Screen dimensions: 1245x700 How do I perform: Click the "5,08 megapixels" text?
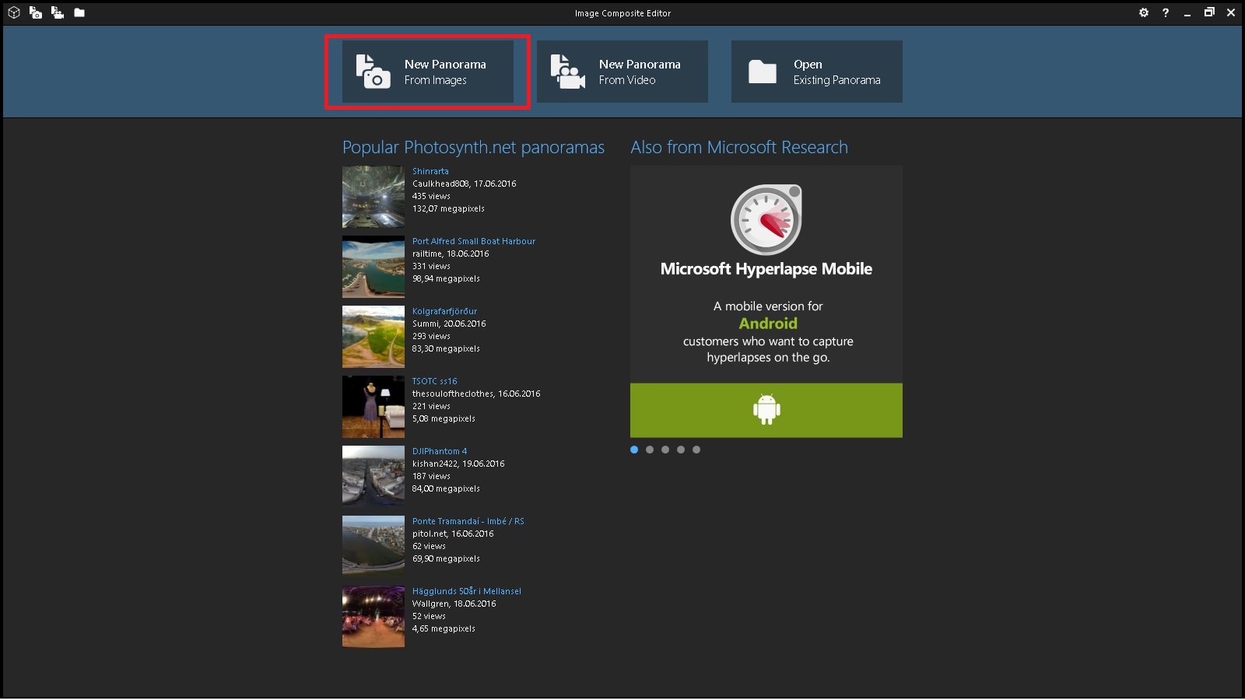444,418
